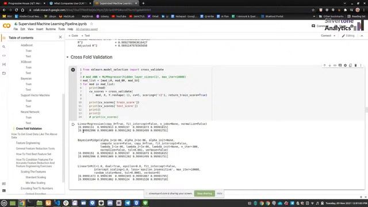Open the search sidebar icon
368x207 pixels.
coord(4,47)
